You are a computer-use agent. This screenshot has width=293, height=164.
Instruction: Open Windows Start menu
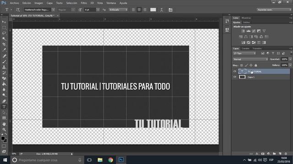point(5,160)
